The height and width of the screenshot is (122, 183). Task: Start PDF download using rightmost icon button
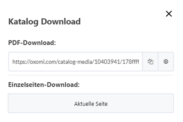pos(166,62)
